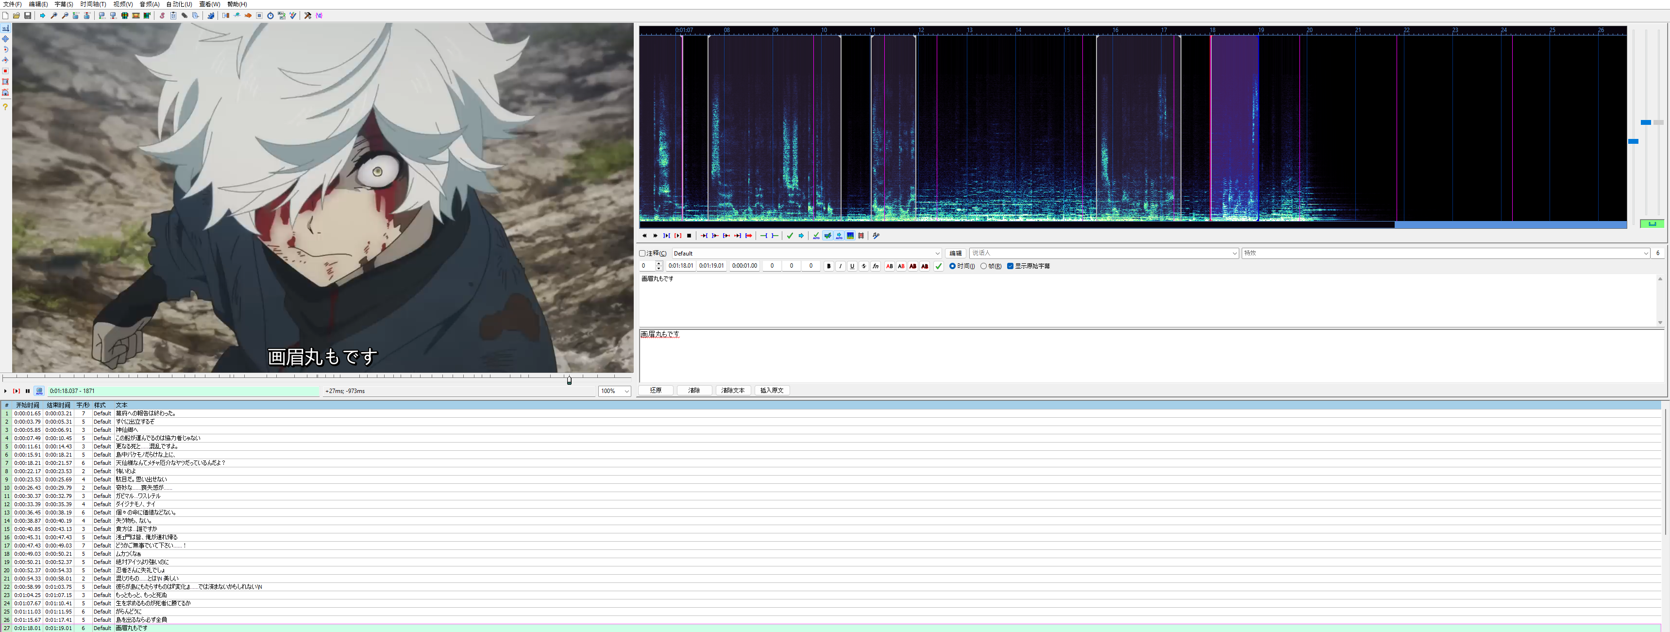The width and height of the screenshot is (1670, 632).
Task: Toggle spectrum analyzer mode in audio toolbar
Action: pyautogui.click(x=850, y=236)
